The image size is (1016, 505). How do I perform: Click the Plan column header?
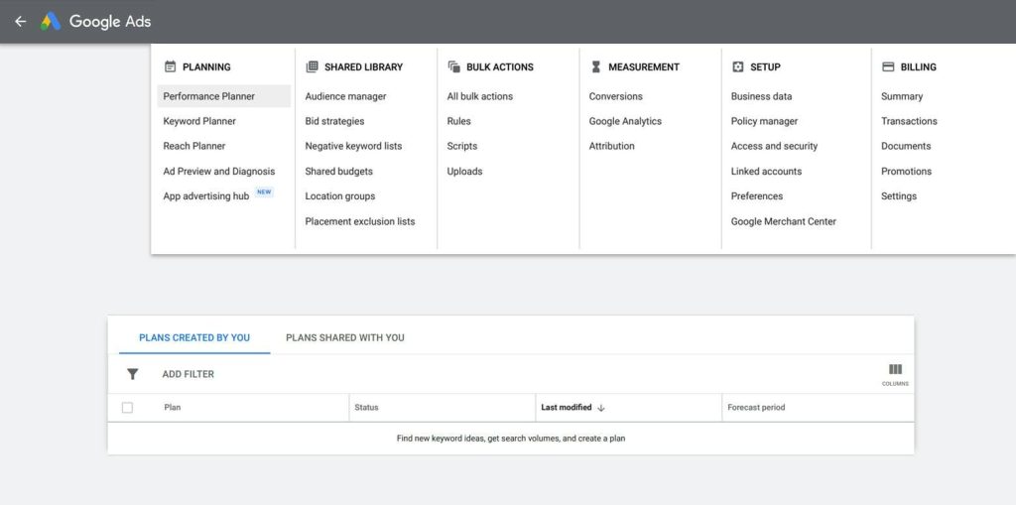(173, 408)
